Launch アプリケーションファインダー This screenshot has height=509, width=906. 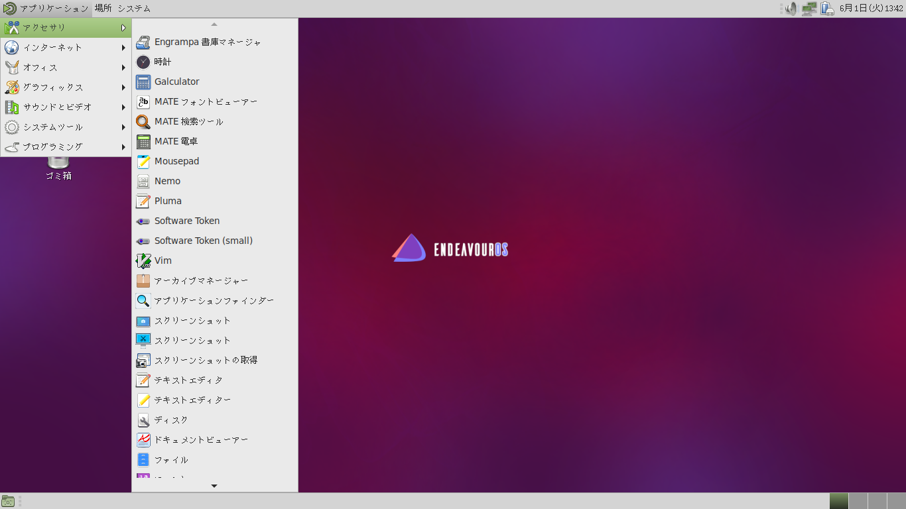coord(215,300)
